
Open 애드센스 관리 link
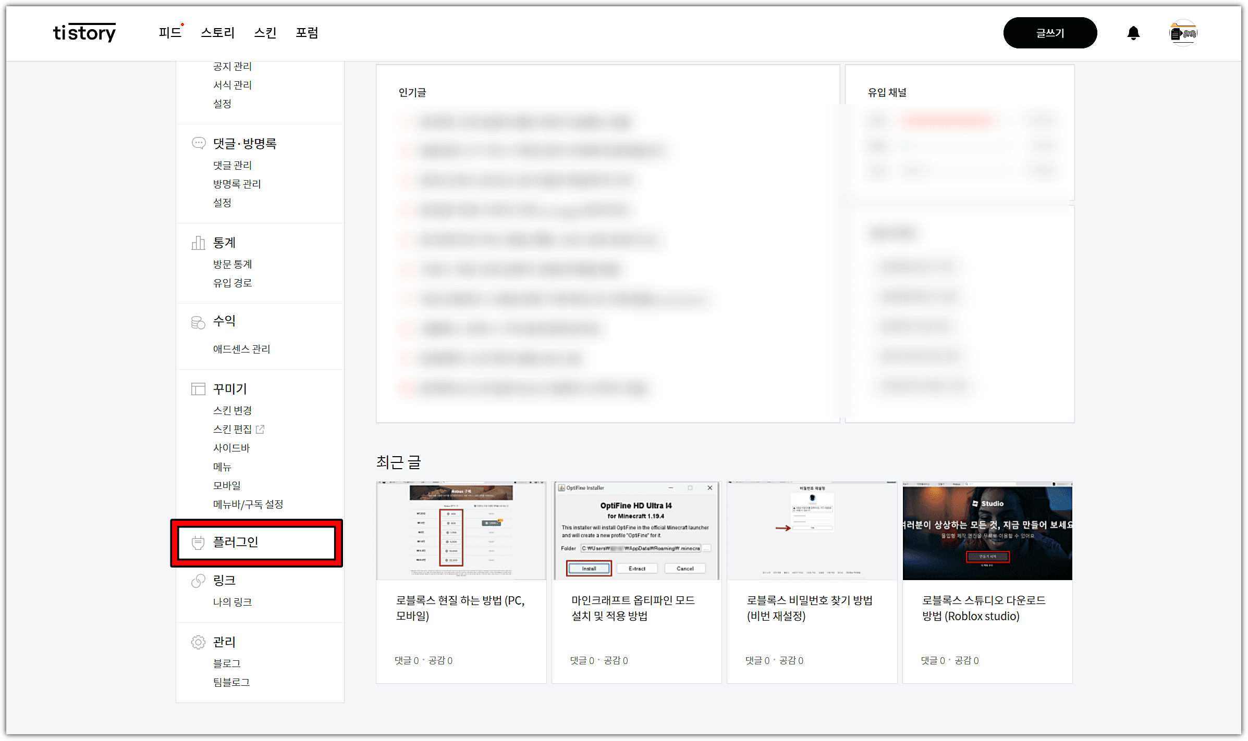[241, 349]
